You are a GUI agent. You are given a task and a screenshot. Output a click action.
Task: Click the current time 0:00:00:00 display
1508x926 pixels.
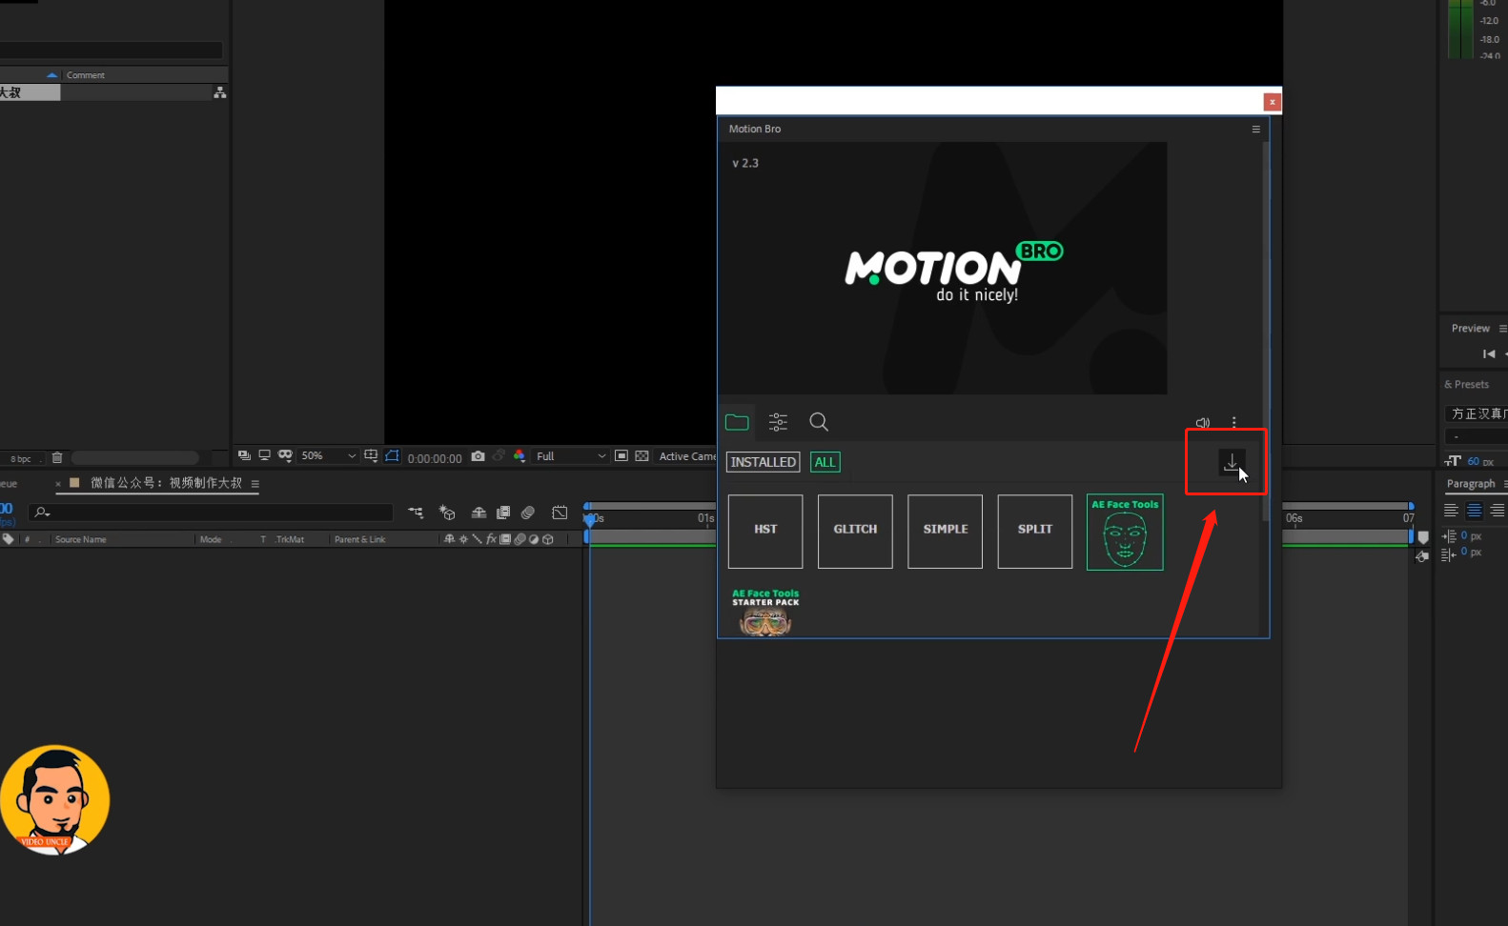click(435, 458)
